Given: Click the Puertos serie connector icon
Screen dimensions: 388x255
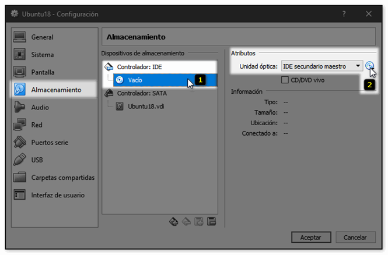Looking at the screenshot, I should 20,142.
